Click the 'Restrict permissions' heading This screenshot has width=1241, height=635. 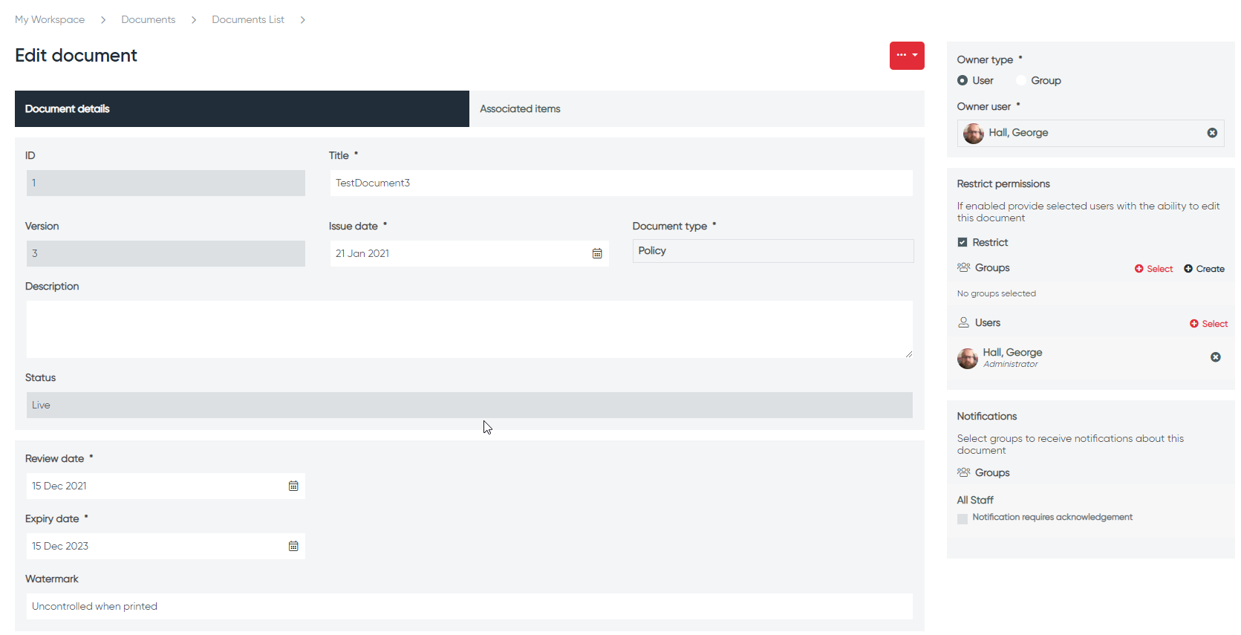tap(1003, 183)
